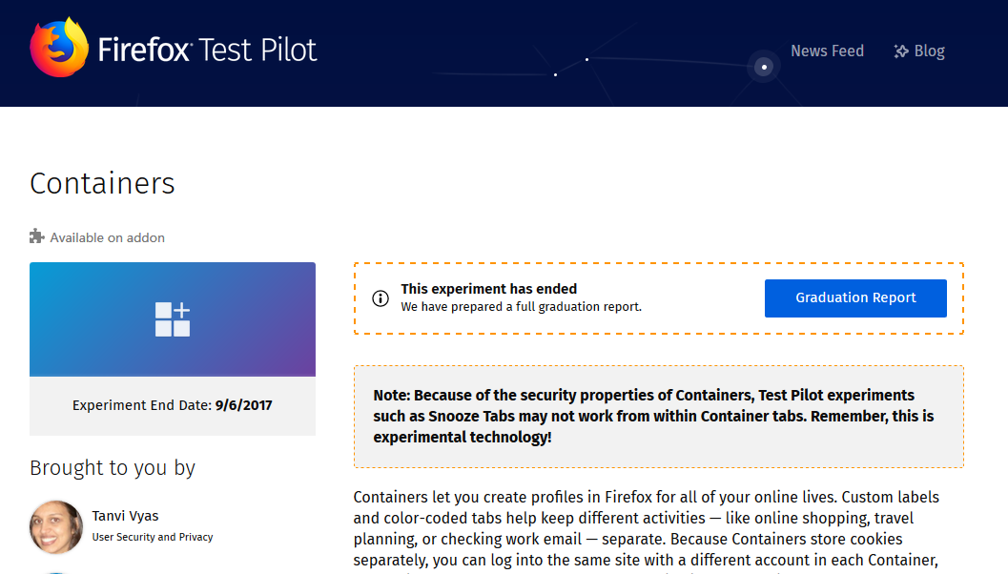Click the Containers description paragraph
The image size is (1008, 574).
coord(646,530)
